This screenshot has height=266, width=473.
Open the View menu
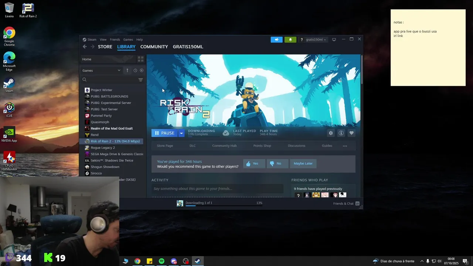(x=103, y=40)
